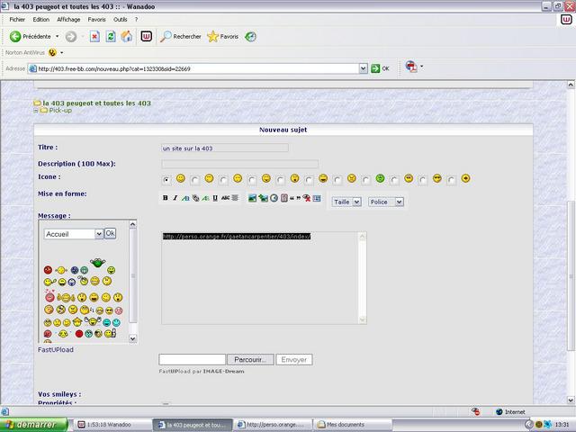Click the smiley panel scrollbar down arrow

click(133, 338)
